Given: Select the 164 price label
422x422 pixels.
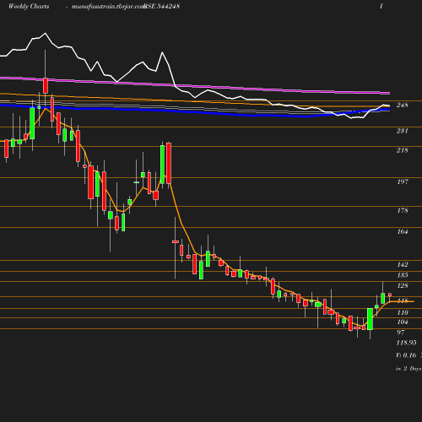Looking at the screenshot, I should (403, 231).
